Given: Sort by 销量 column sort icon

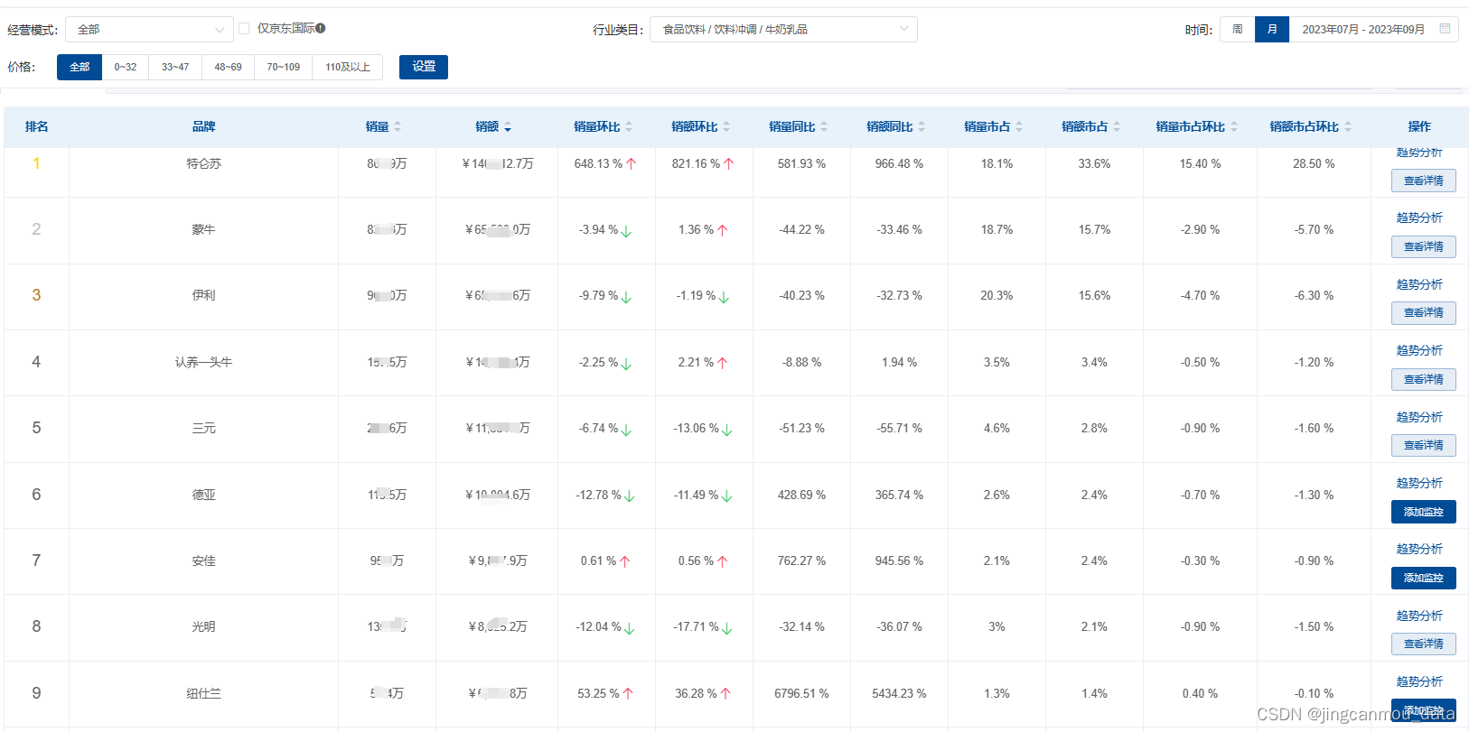Looking at the screenshot, I should (398, 127).
